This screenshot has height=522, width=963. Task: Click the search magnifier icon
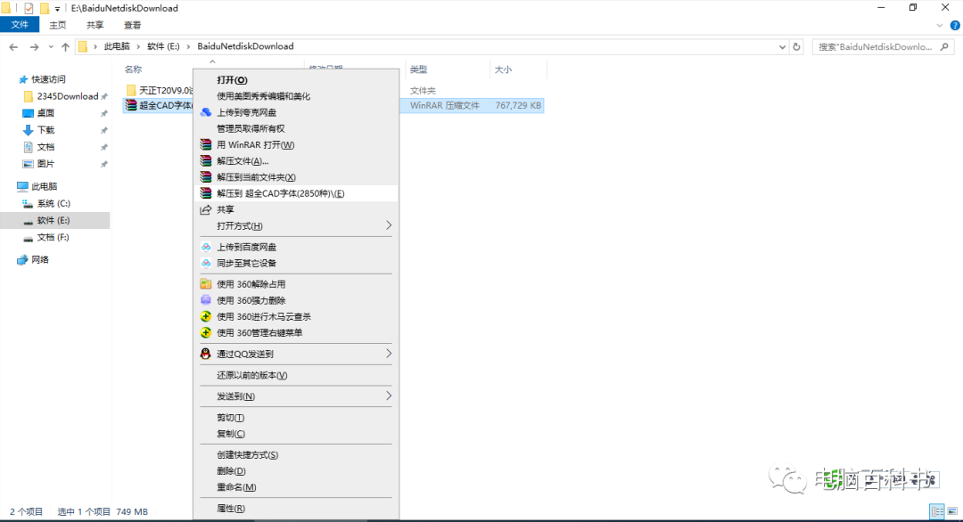[x=944, y=46]
